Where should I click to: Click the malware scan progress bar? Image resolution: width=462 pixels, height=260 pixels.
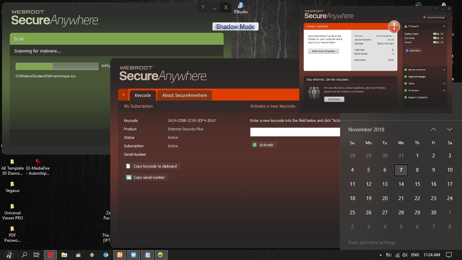click(x=57, y=66)
